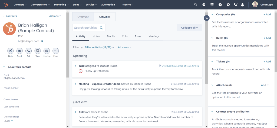Open the Marketplace storefront icon

click(212, 5)
